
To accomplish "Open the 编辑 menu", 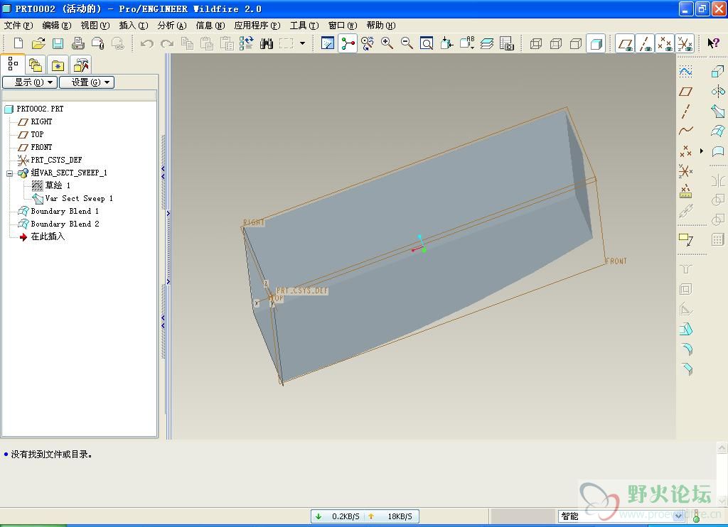I will (57, 26).
